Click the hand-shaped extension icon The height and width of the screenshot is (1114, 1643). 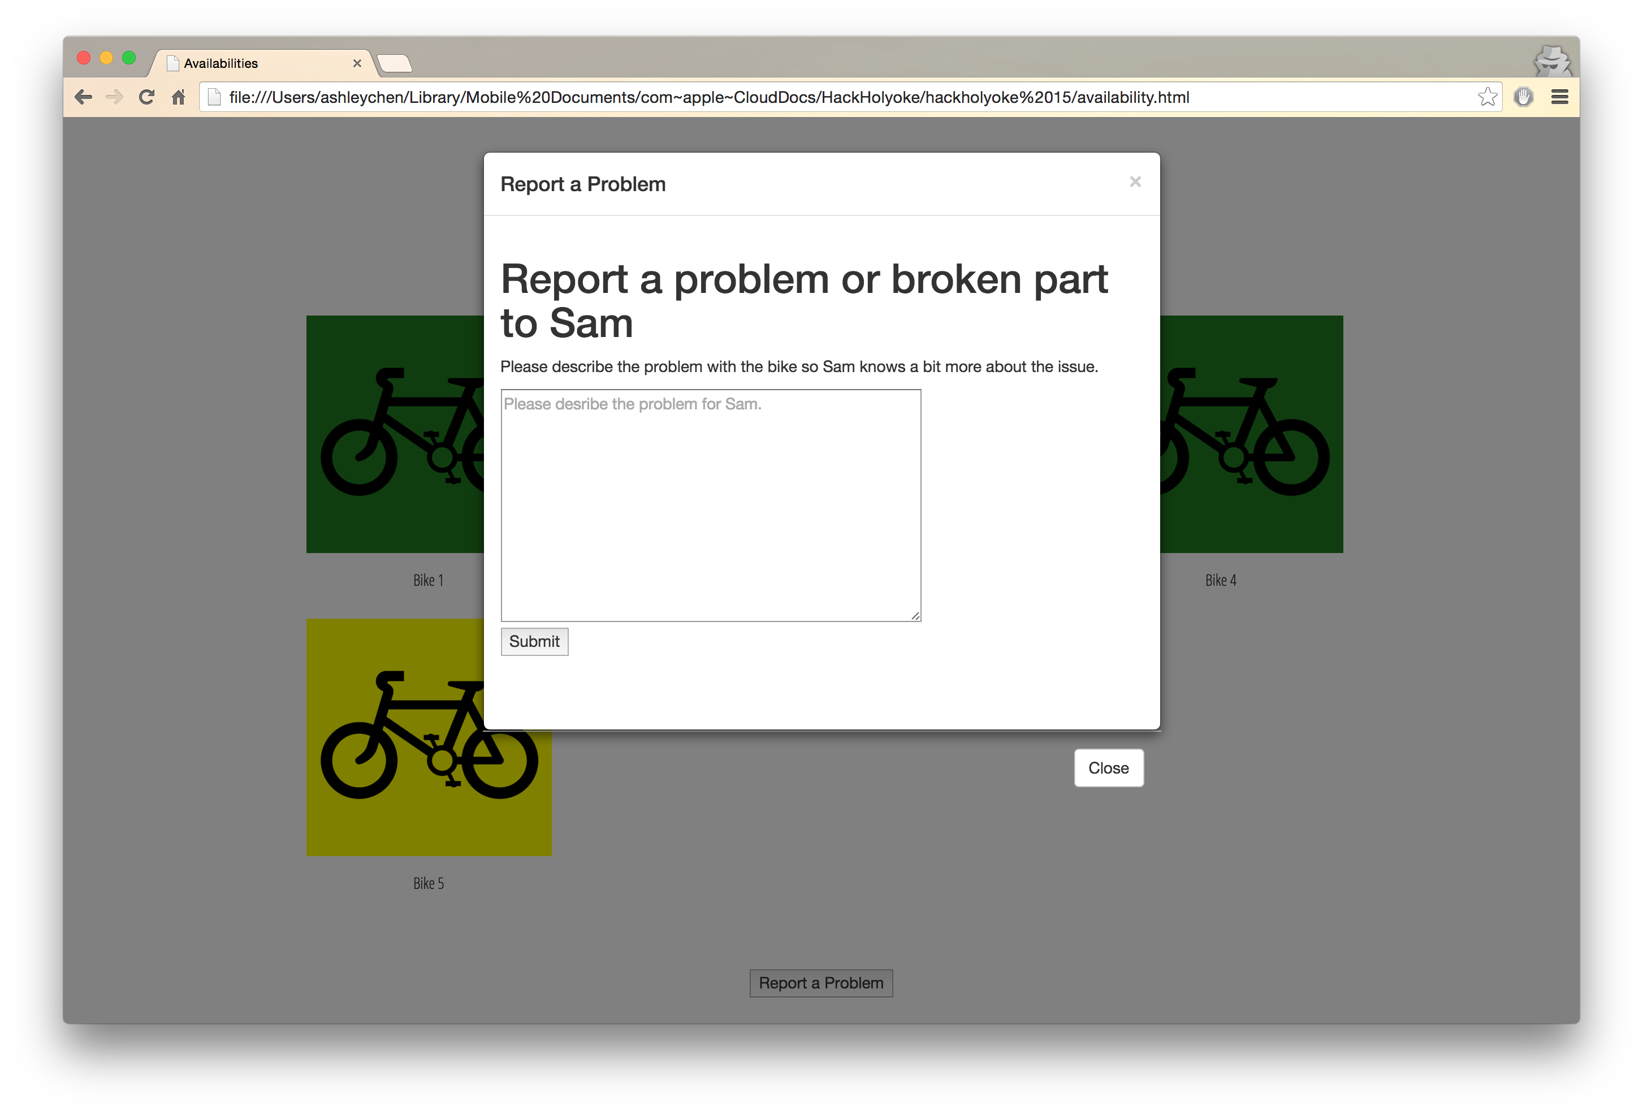(x=1524, y=97)
